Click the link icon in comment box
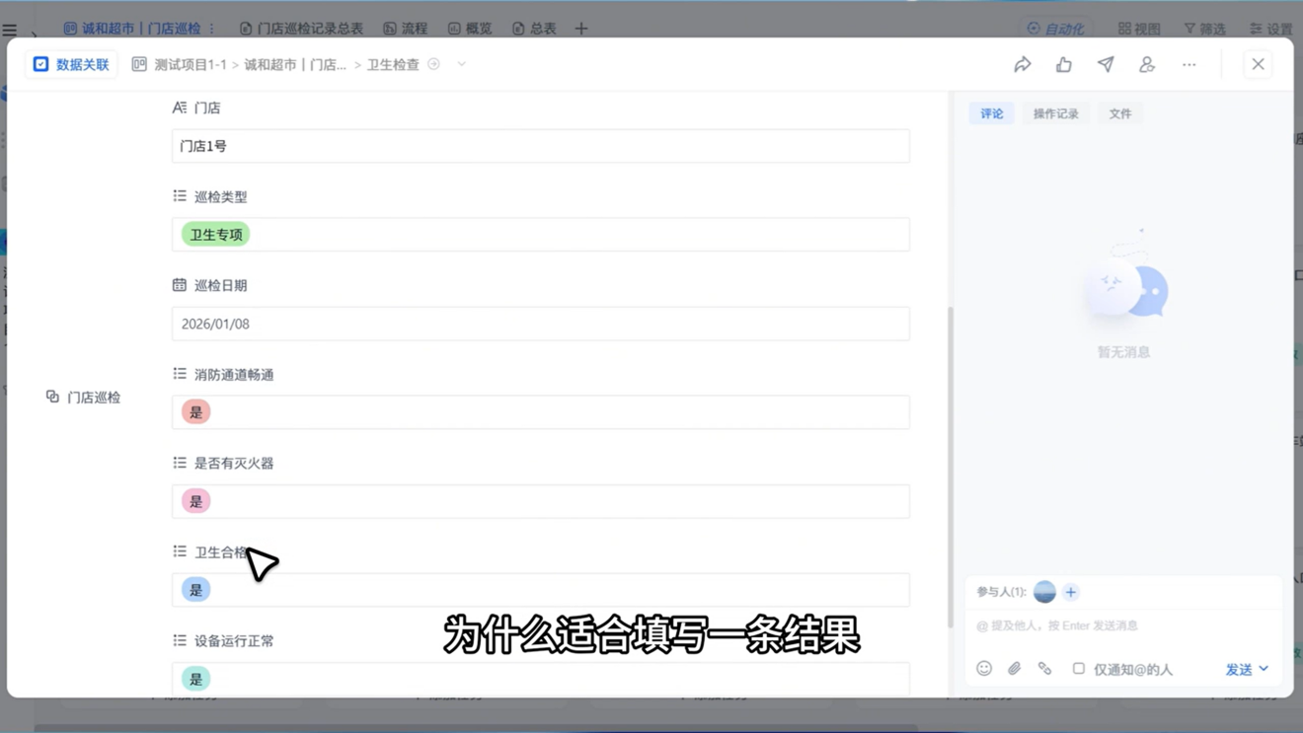 [x=1044, y=669]
